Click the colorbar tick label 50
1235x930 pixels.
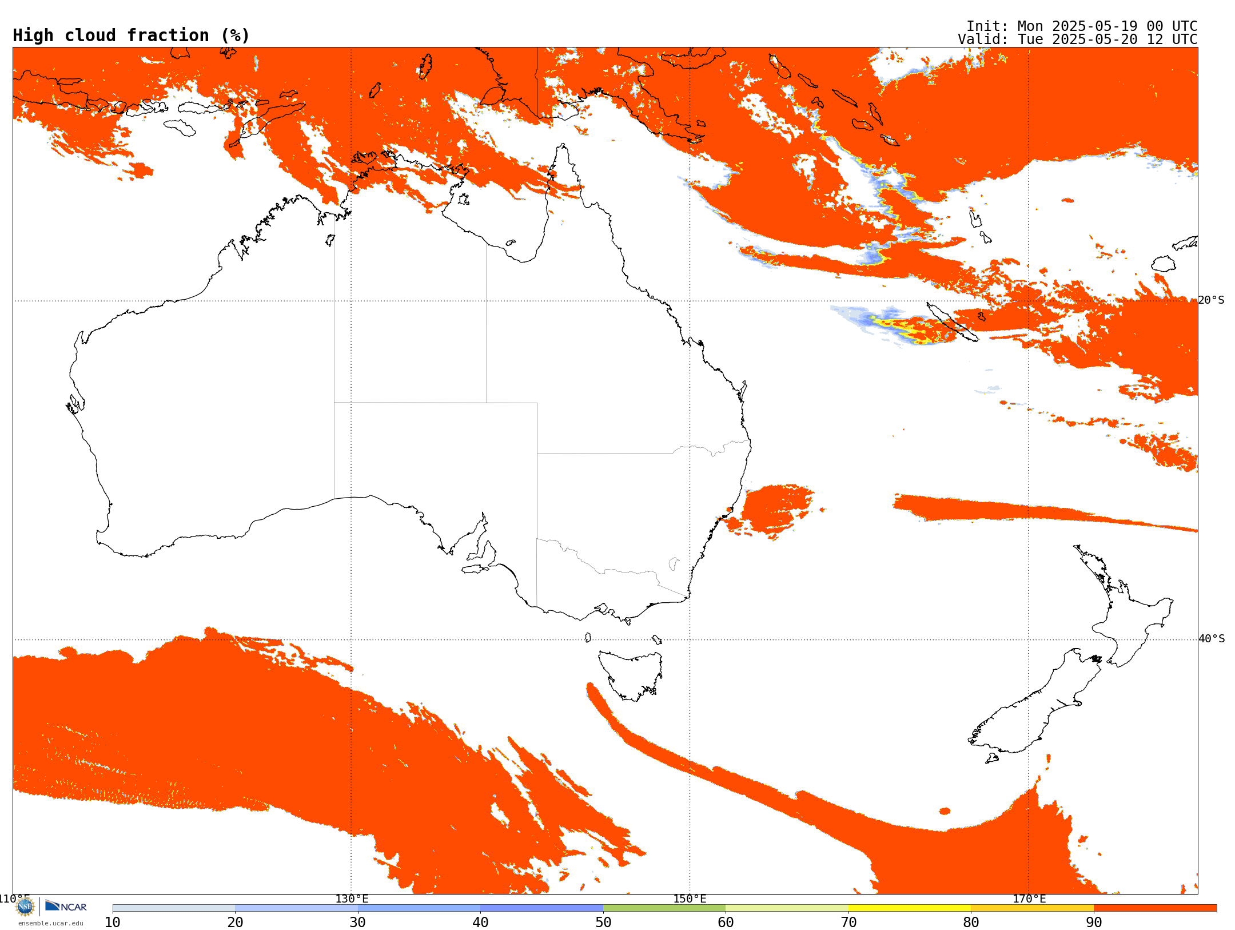pos(603,922)
